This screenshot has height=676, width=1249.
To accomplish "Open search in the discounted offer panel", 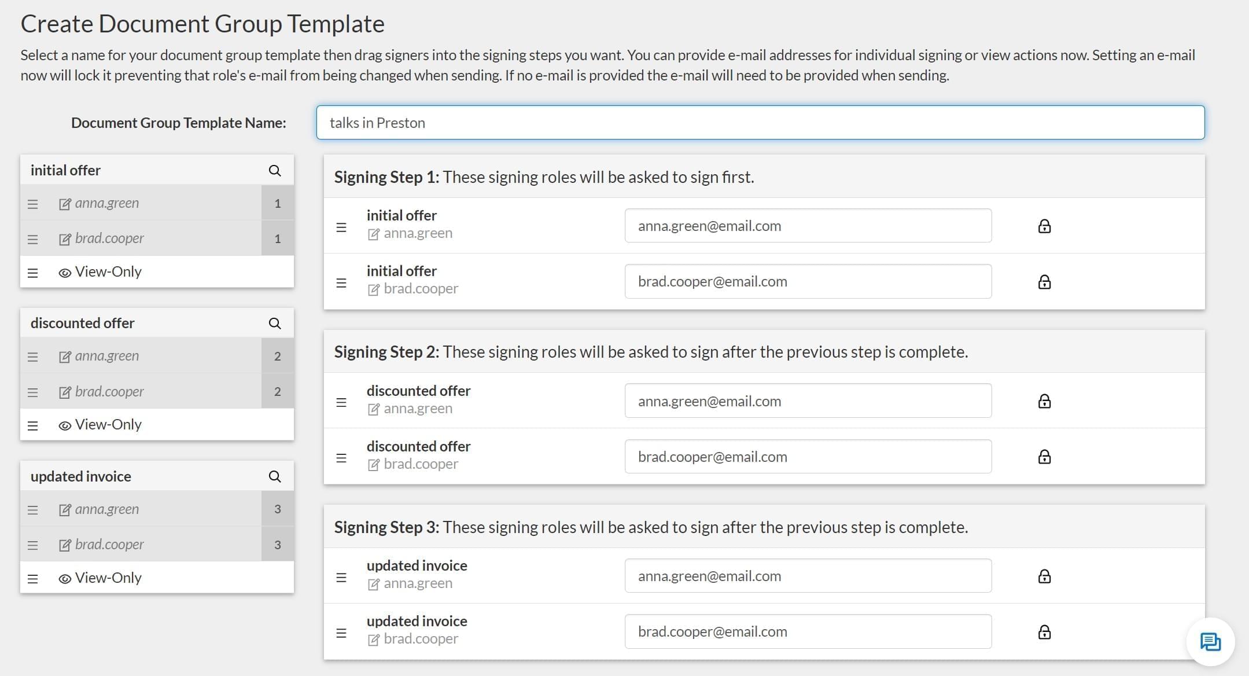I will point(274,322).
